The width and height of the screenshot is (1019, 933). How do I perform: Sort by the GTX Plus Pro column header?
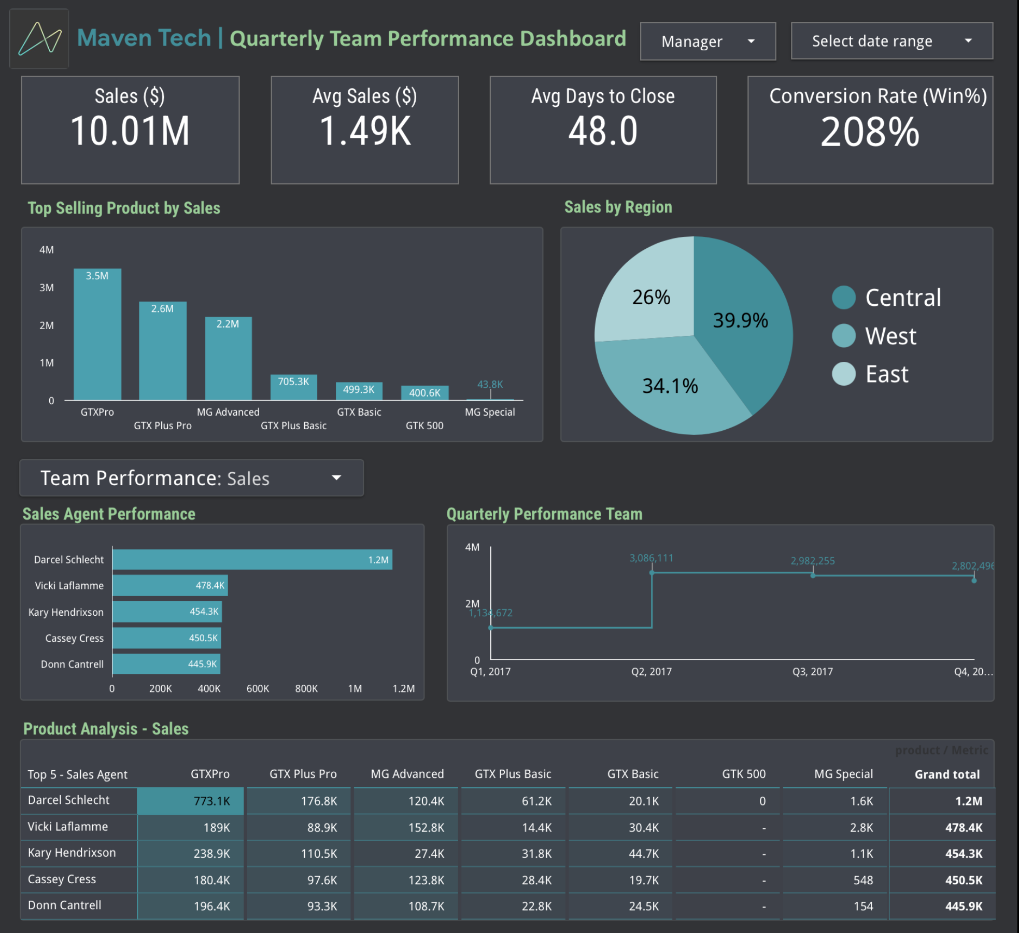[303, 774]
